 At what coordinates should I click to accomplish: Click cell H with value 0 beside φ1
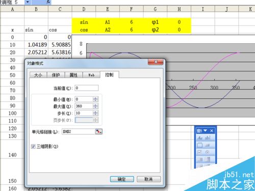[179, 22]
